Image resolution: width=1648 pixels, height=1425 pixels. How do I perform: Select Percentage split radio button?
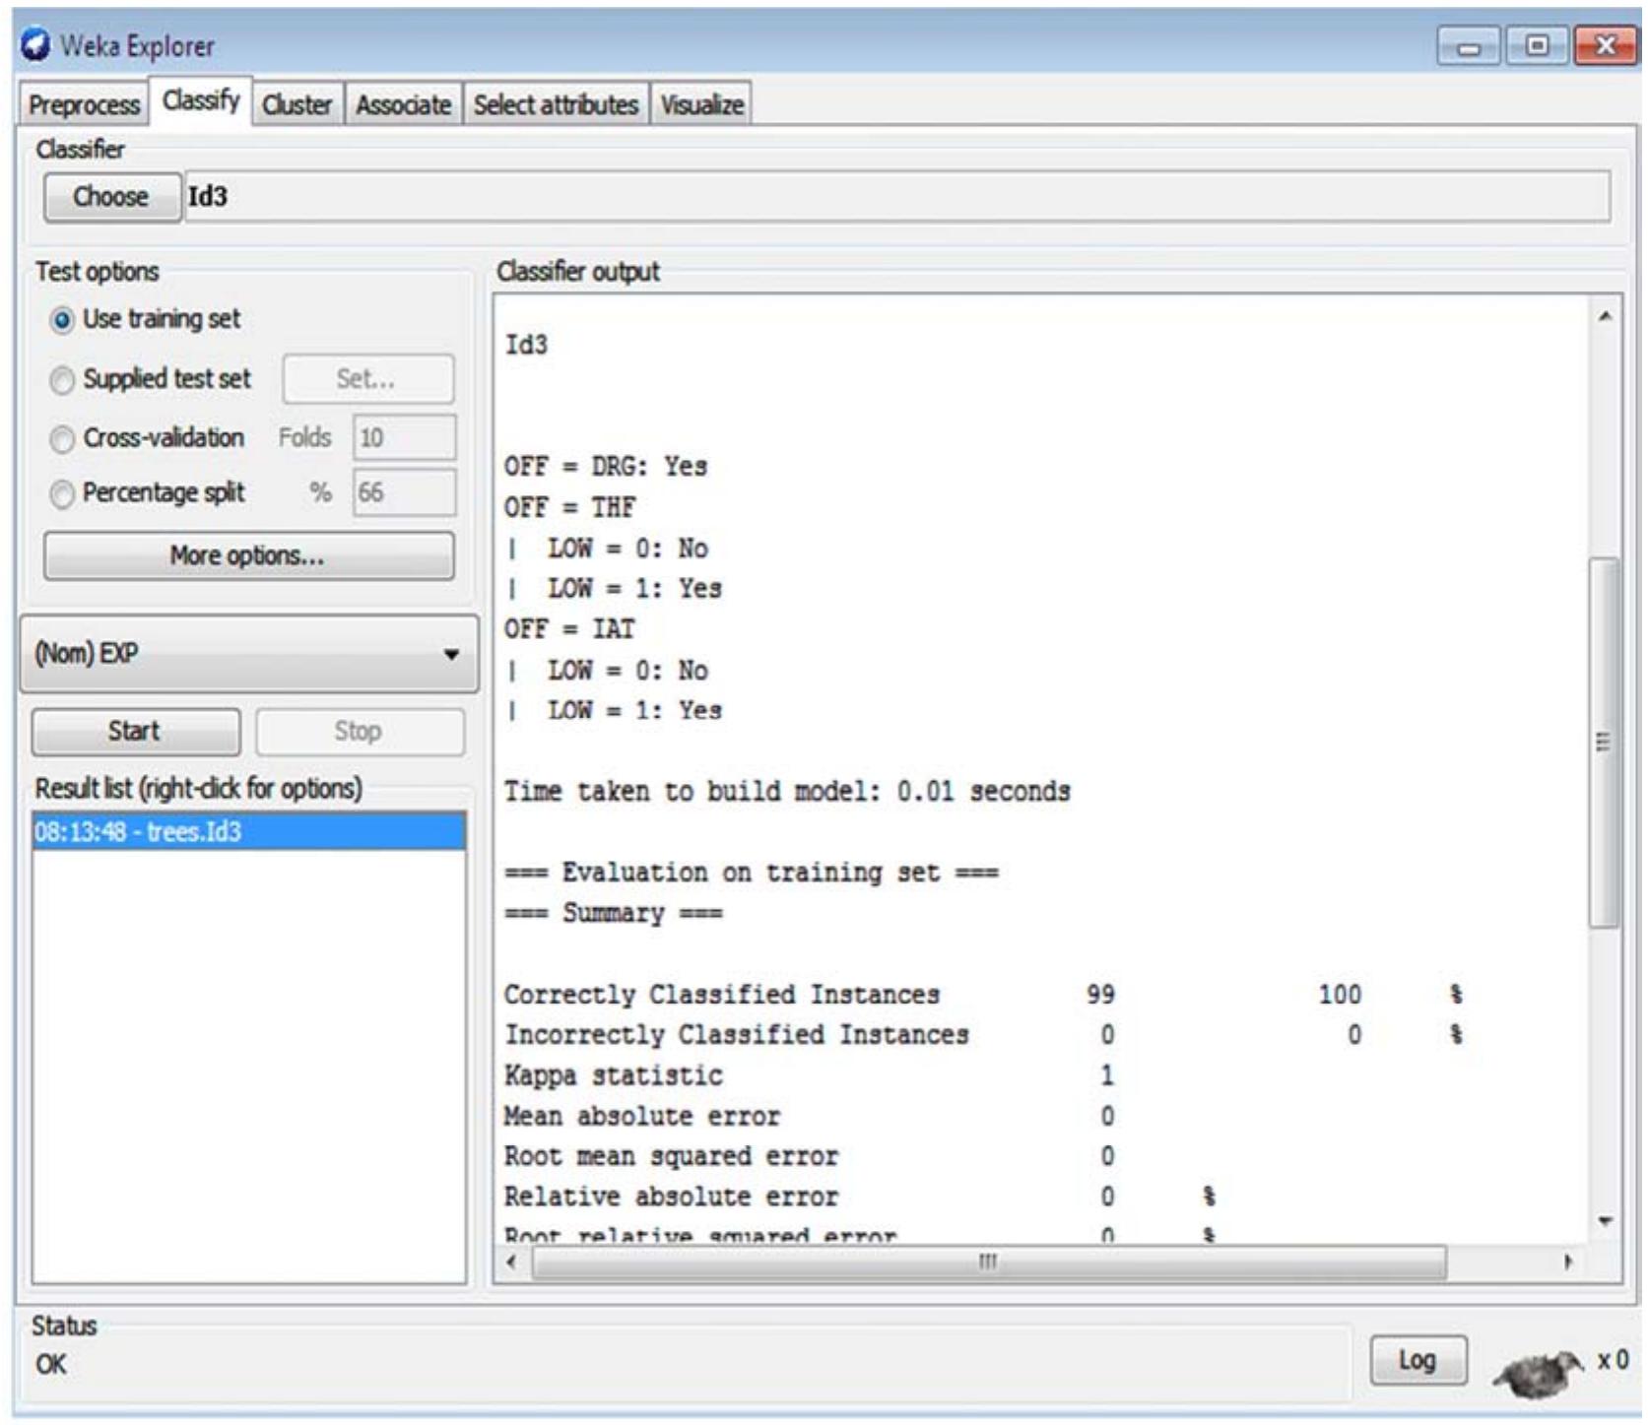point(61,493)
